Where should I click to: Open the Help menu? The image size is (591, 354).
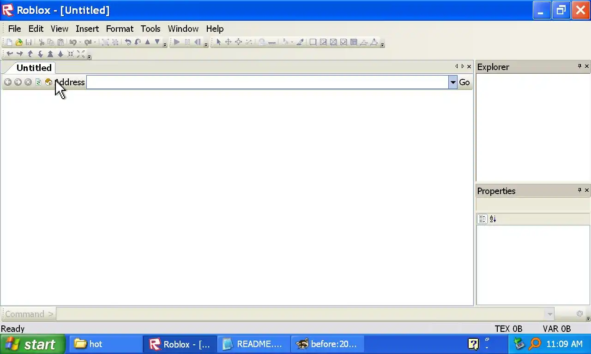tap(215, 29)
